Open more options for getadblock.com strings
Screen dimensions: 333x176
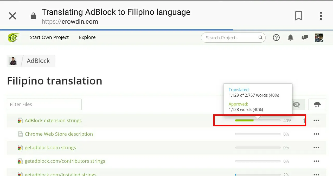316,147
